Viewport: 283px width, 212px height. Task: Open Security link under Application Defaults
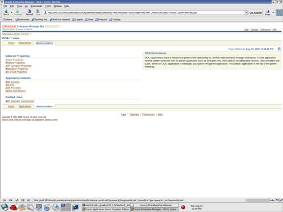[x=10, y=85]
